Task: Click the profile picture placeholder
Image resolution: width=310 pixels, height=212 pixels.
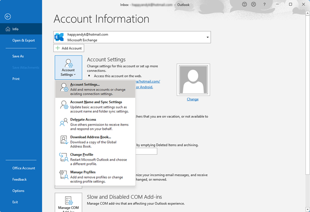Action: (193, 79)
